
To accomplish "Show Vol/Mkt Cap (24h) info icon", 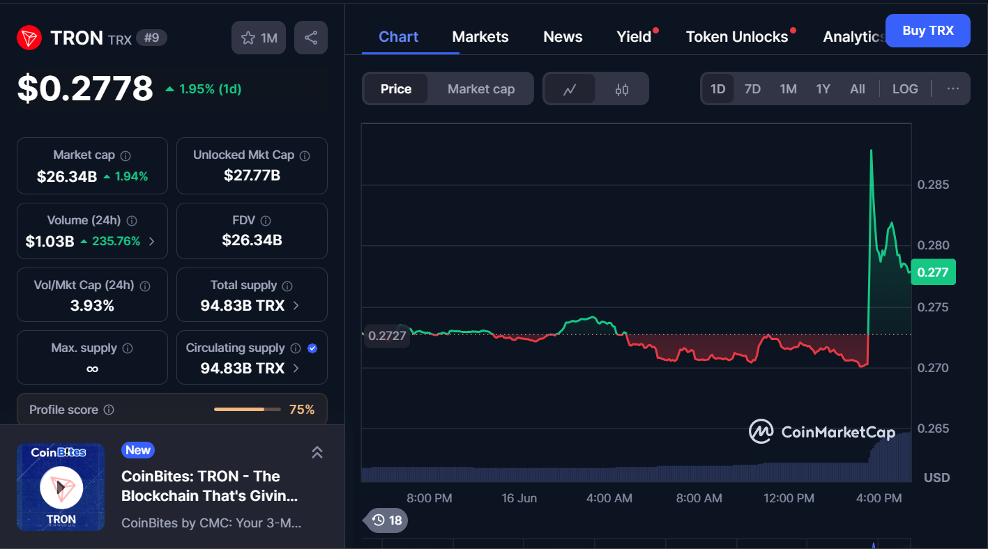I will (145, 286).
